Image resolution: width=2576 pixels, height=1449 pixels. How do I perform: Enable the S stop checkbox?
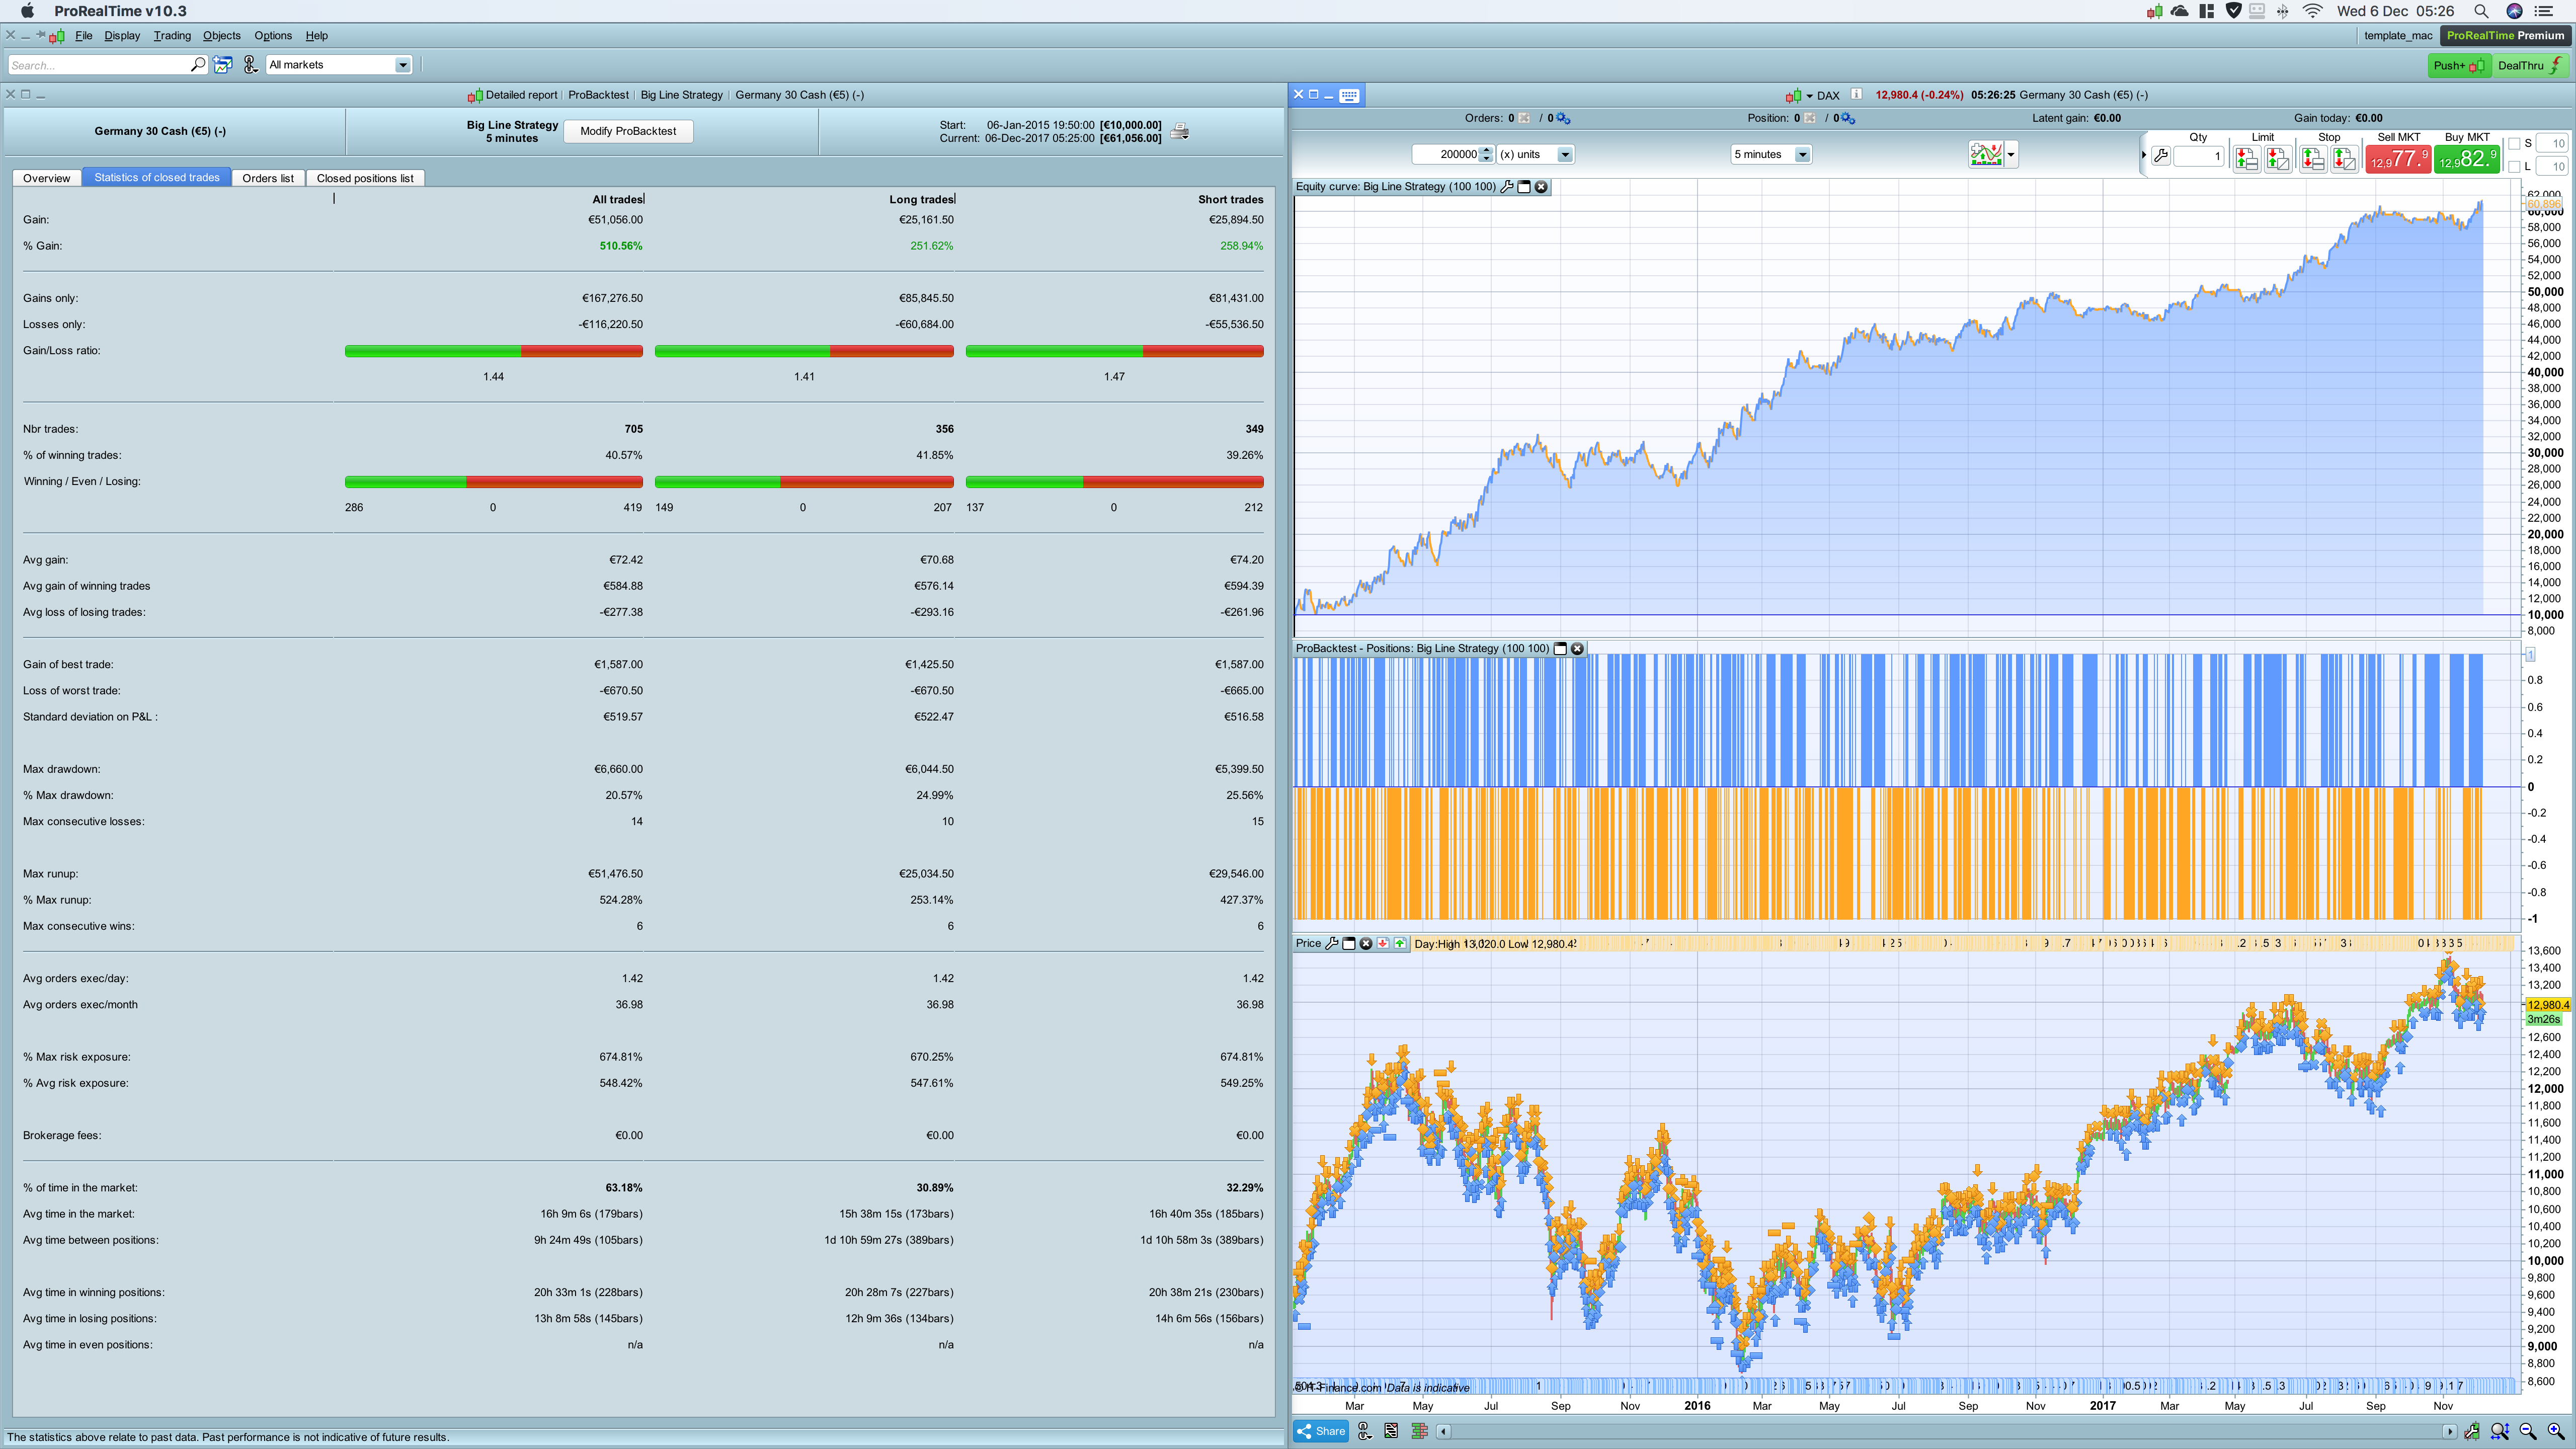(x=2515, y=143)
